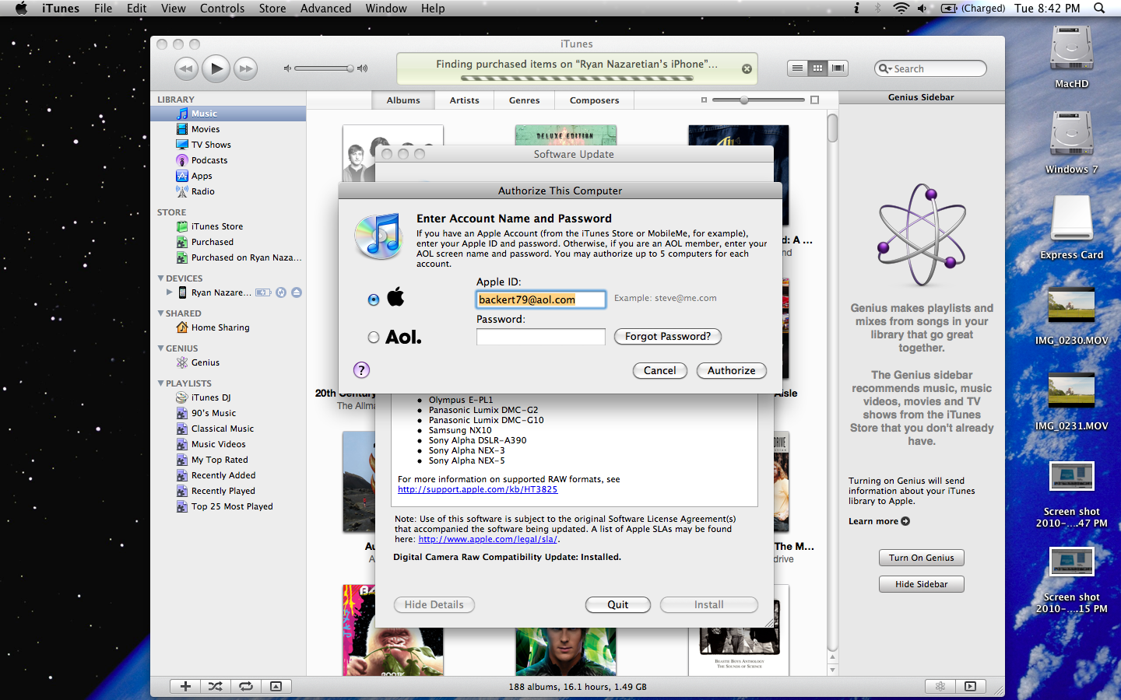This screenshot has width=1121, height=700.
Task: Switch to the Composers tab
Action: pyautogui.click(x=595, y=100)
